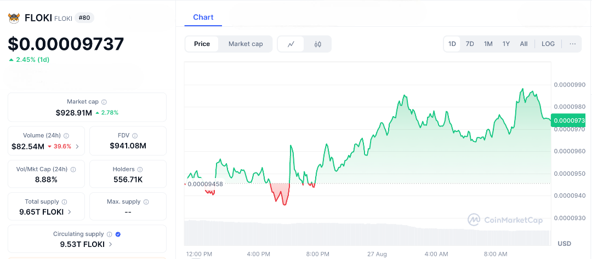Click the FLOKI coin logo
This screenshot has height=259, width=592.
14,18
